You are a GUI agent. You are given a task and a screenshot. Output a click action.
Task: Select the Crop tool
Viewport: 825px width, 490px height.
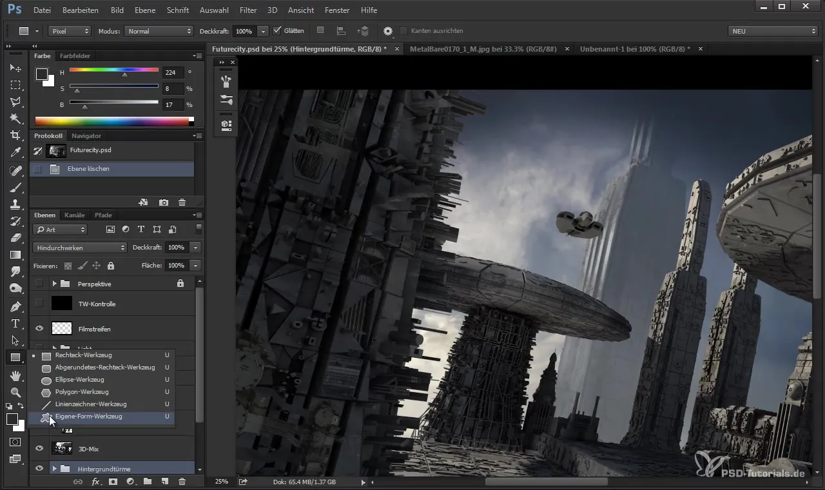pos(15,135)
